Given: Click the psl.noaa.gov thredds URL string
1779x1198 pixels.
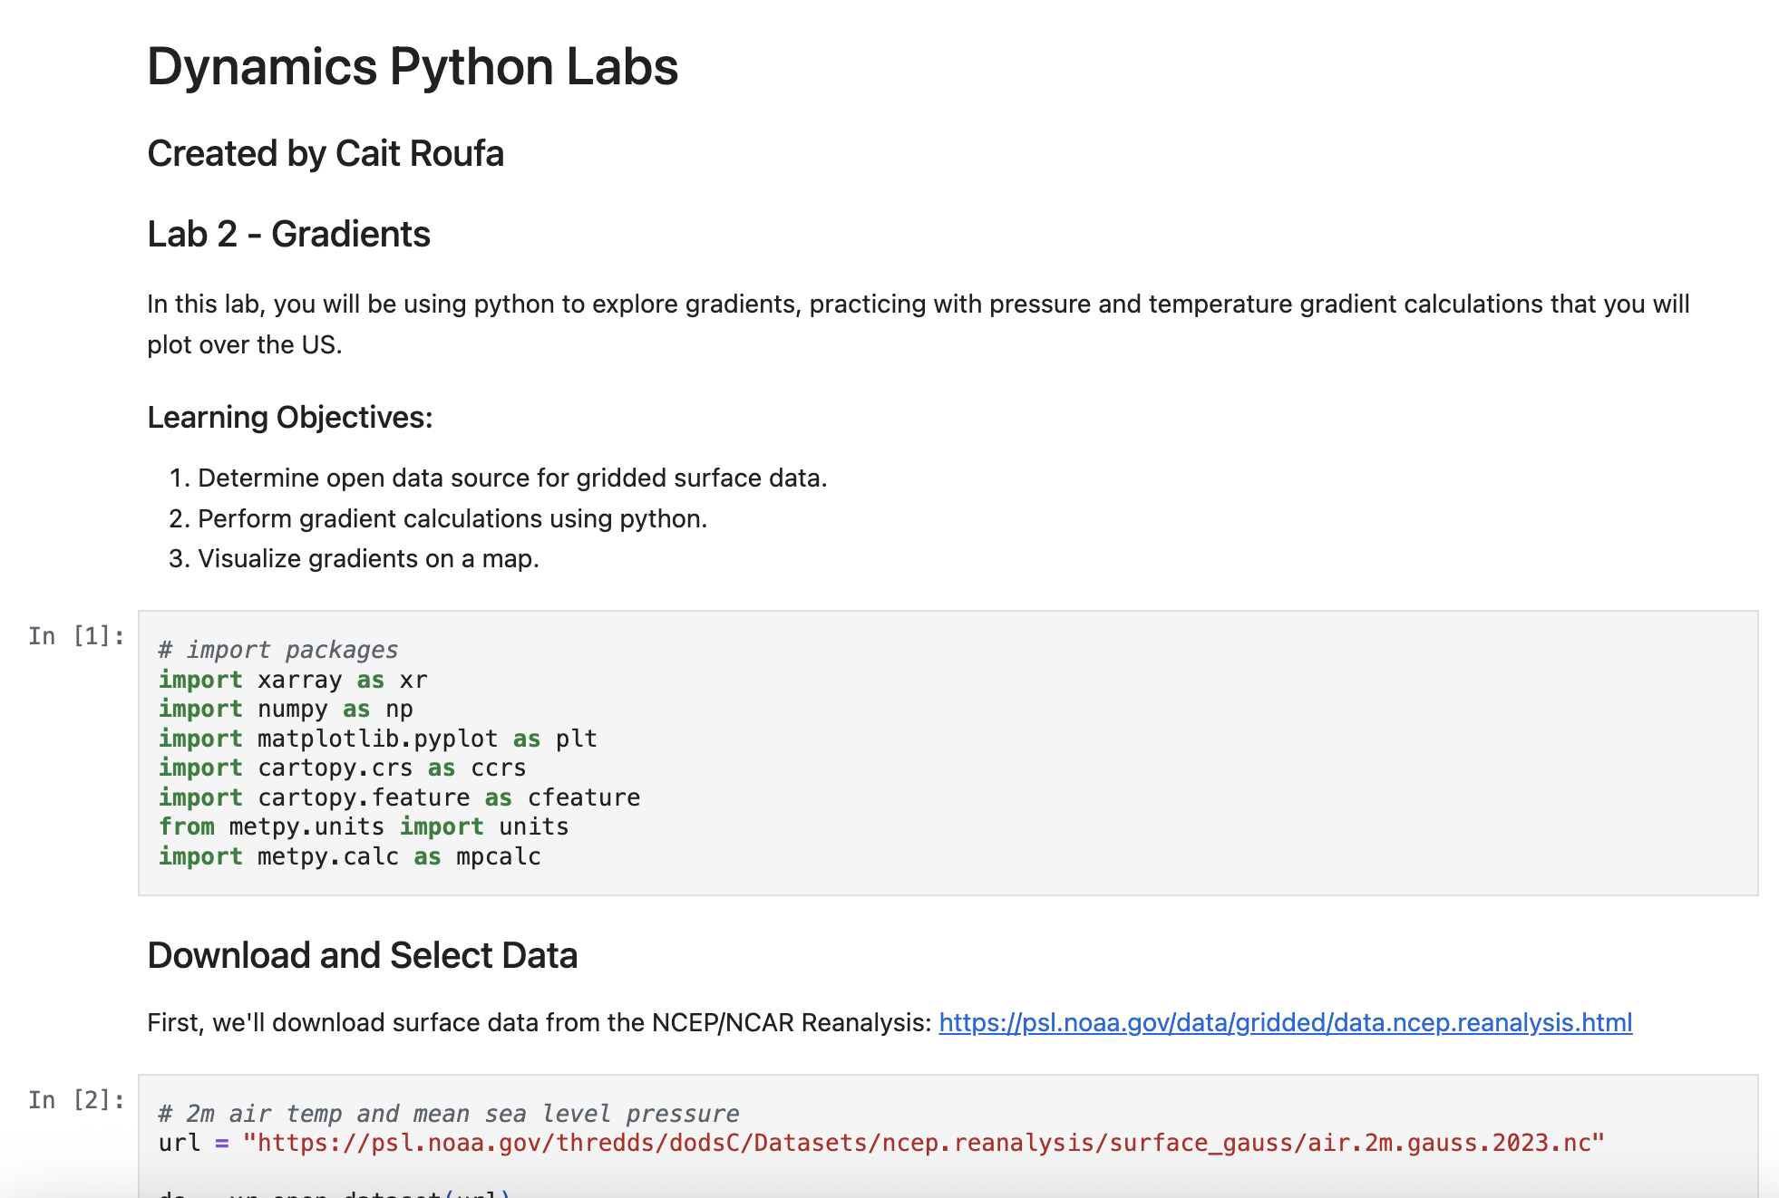Looking at the screenshot, I should pyautogui.click(x=923, y=1143).
